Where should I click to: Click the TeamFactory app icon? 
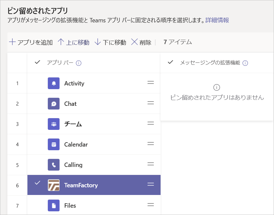click(54, 185)
